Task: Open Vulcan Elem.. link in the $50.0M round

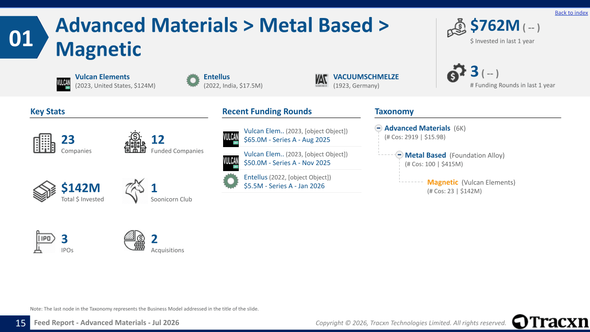Action: point(264,154)
